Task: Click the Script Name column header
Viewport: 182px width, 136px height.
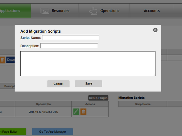Action: [x=143, y=104]
